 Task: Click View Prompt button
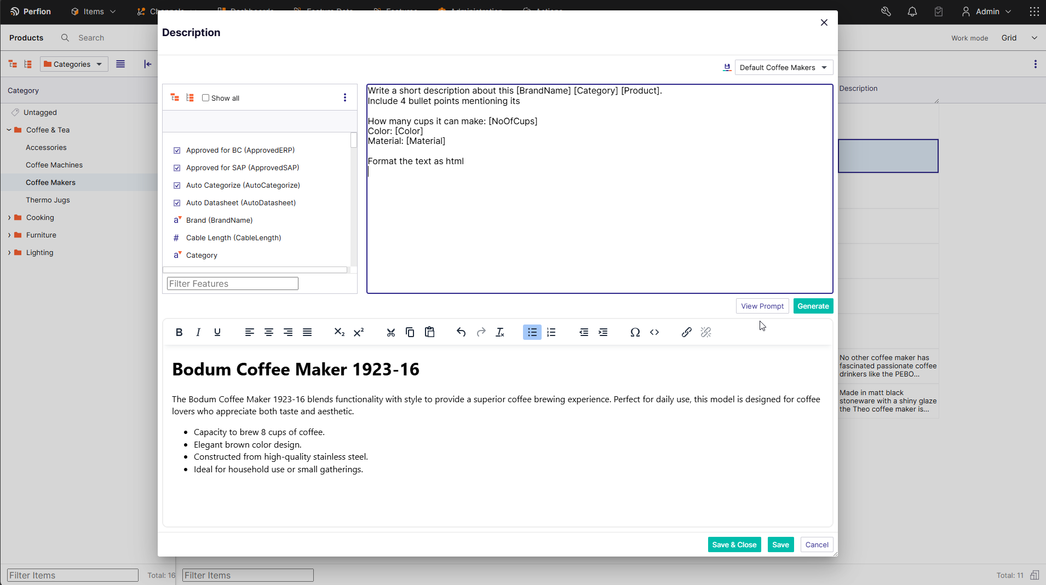pyautogui.click(x=762, y=306)
